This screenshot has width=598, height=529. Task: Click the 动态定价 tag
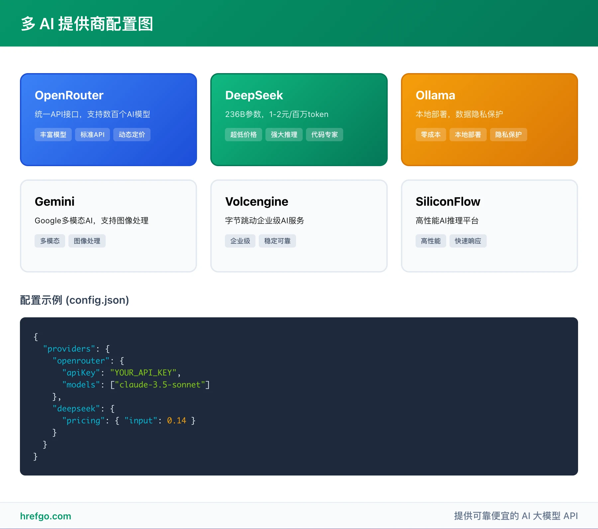click(132, 135)
